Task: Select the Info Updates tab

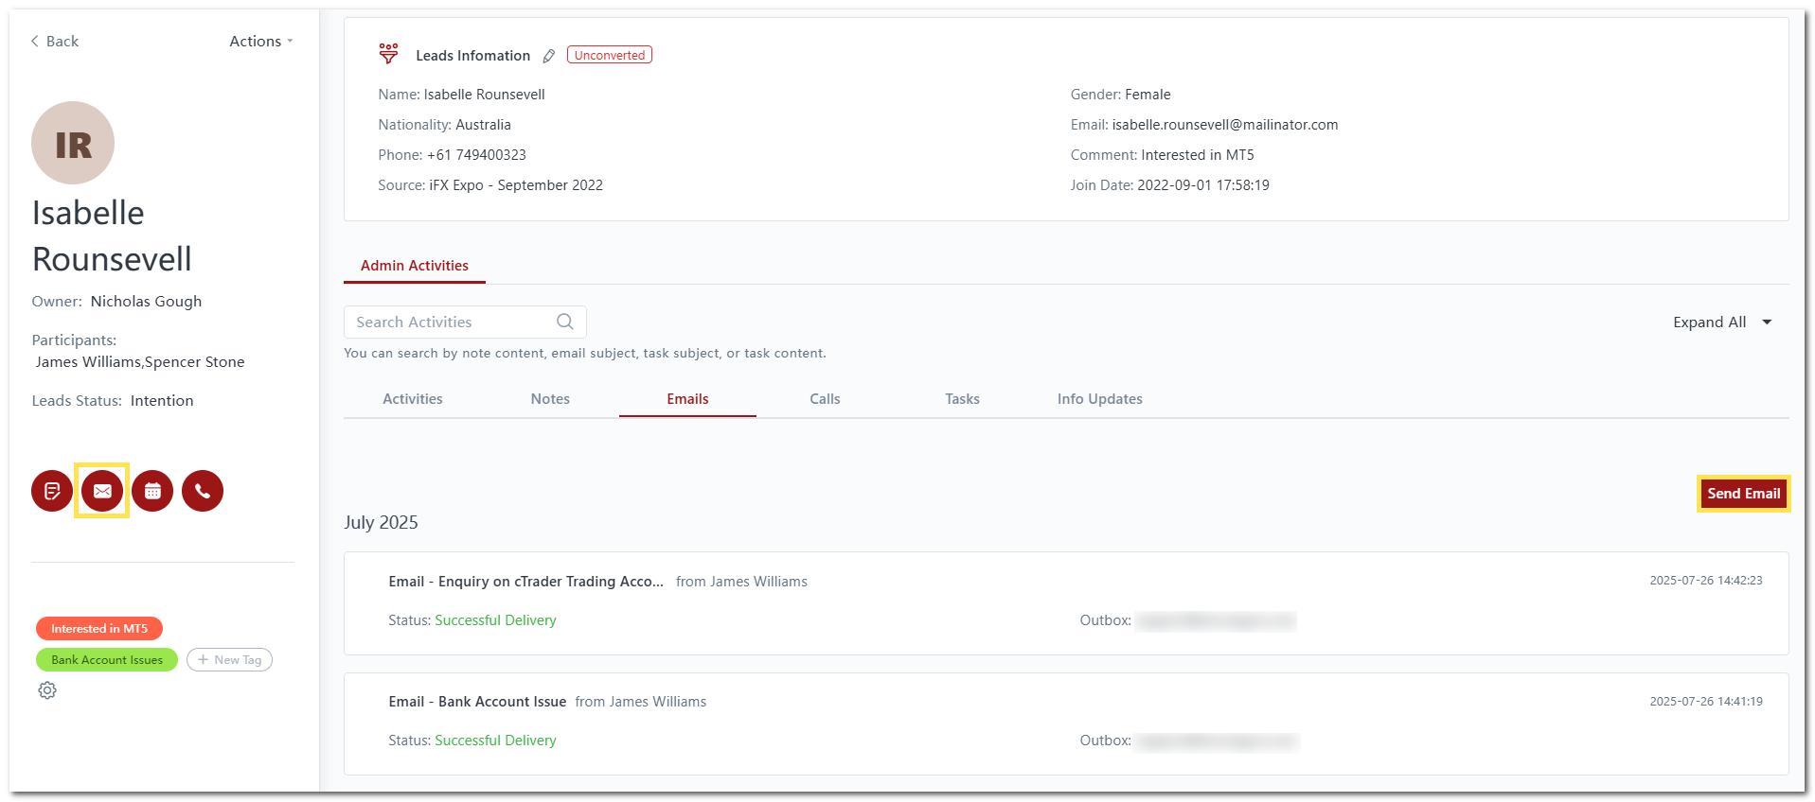Action: click(x=1099, y=399)
